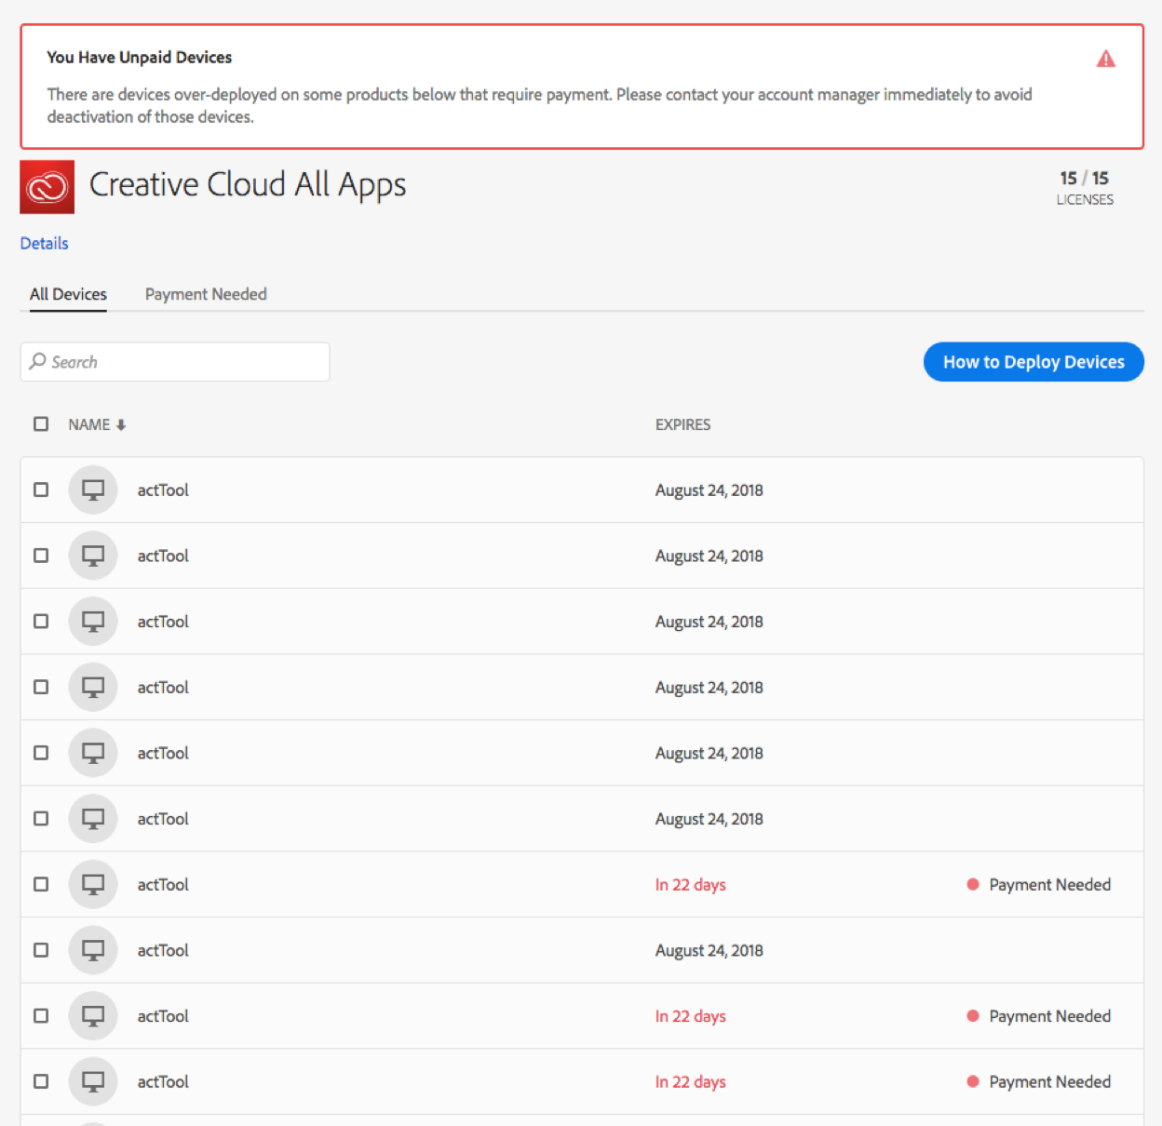Select the first device expiring 'In 22 days'
The width and height of the screenshot is (1162, 1126).
click(41, 884)
